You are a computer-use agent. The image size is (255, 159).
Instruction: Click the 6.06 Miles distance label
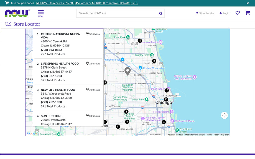coord(93,116)
